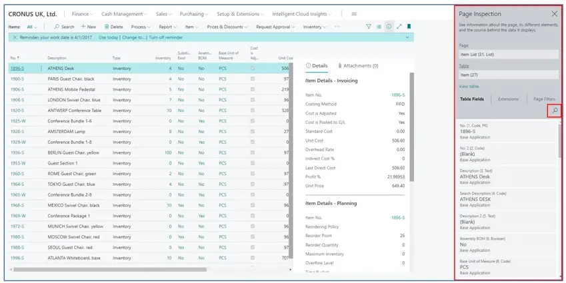Toggle Cost is Adjusted checkbox for 1906-S
Viewport: 566px width, 283px height.
[x=253, y=89]
